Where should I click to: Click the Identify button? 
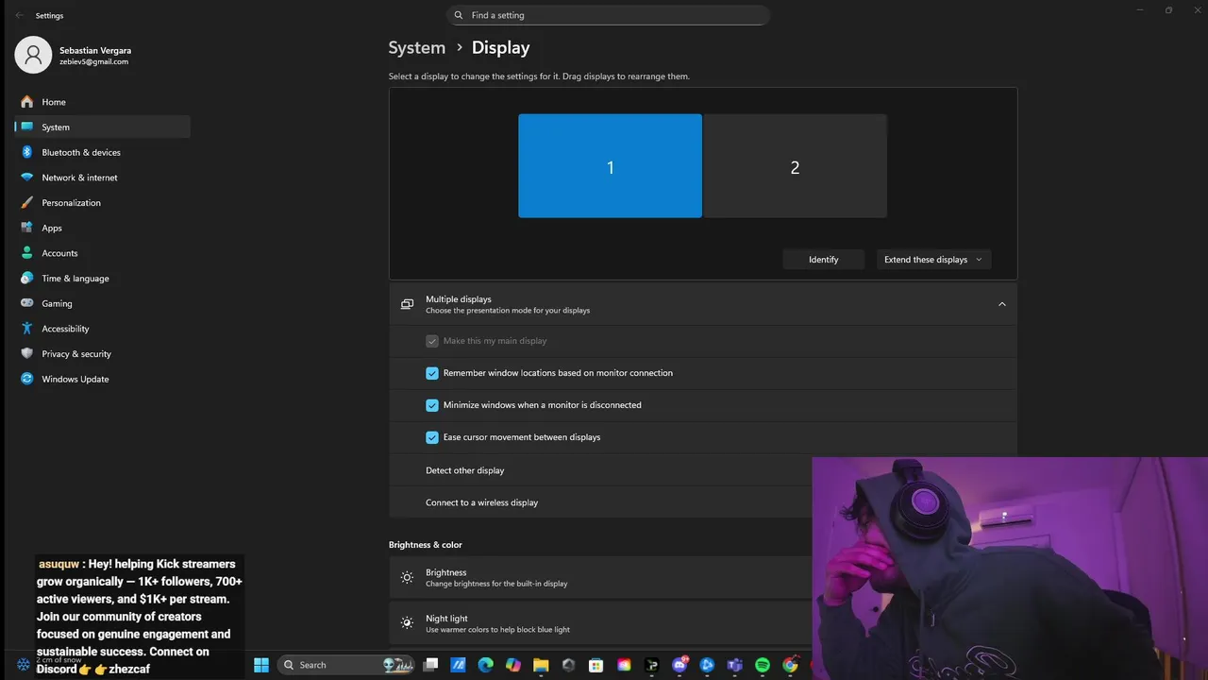[823, 260]
